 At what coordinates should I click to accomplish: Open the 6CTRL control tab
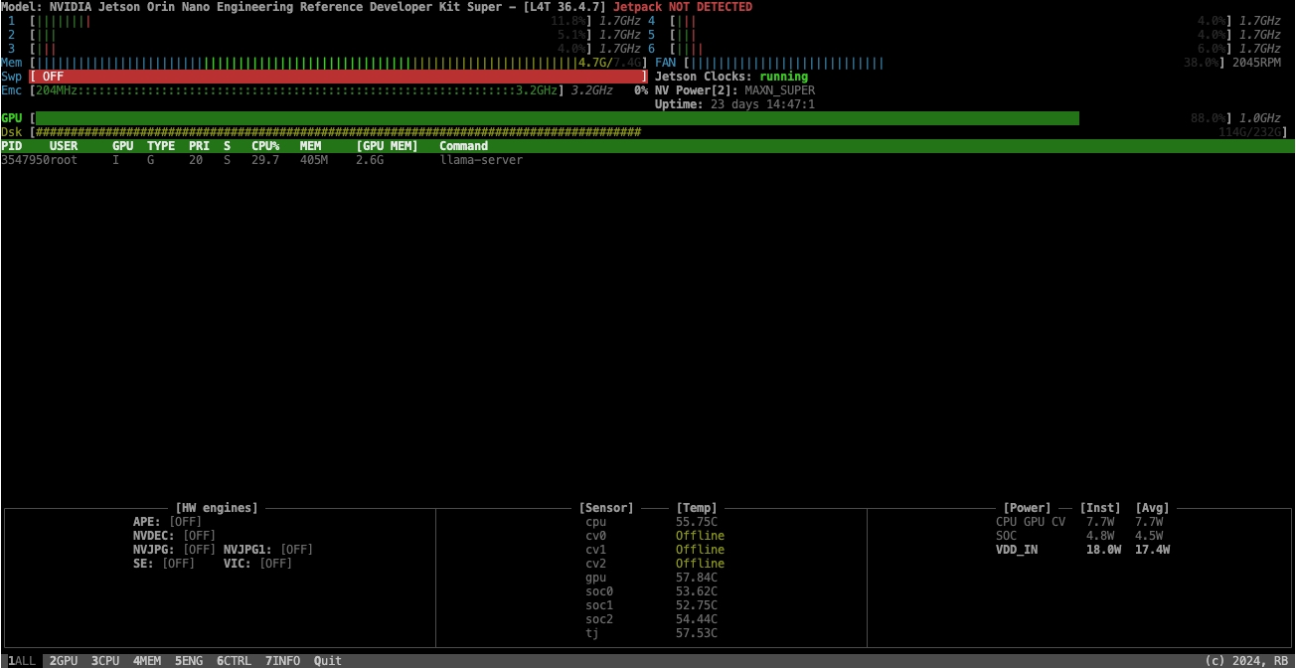coord(234,661)
